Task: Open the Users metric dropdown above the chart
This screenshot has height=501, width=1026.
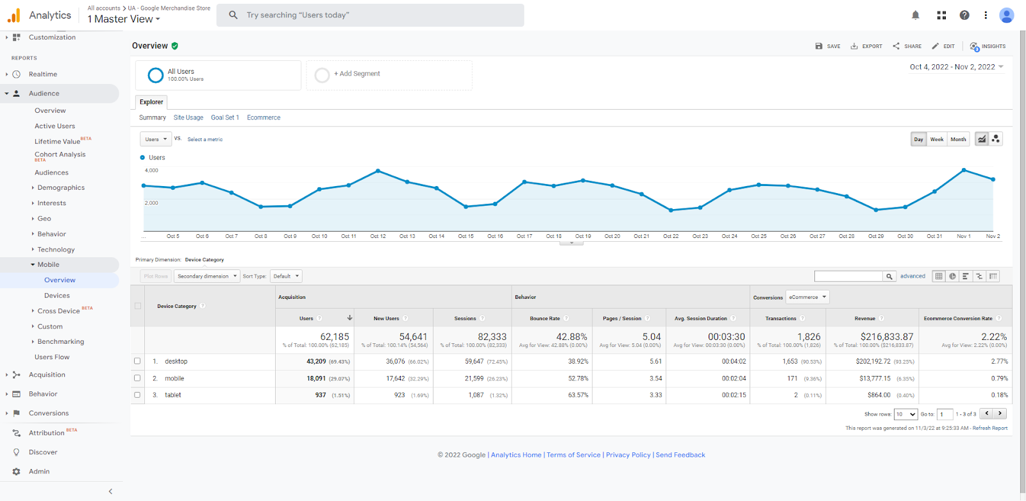Action: [x=156, y=139]
